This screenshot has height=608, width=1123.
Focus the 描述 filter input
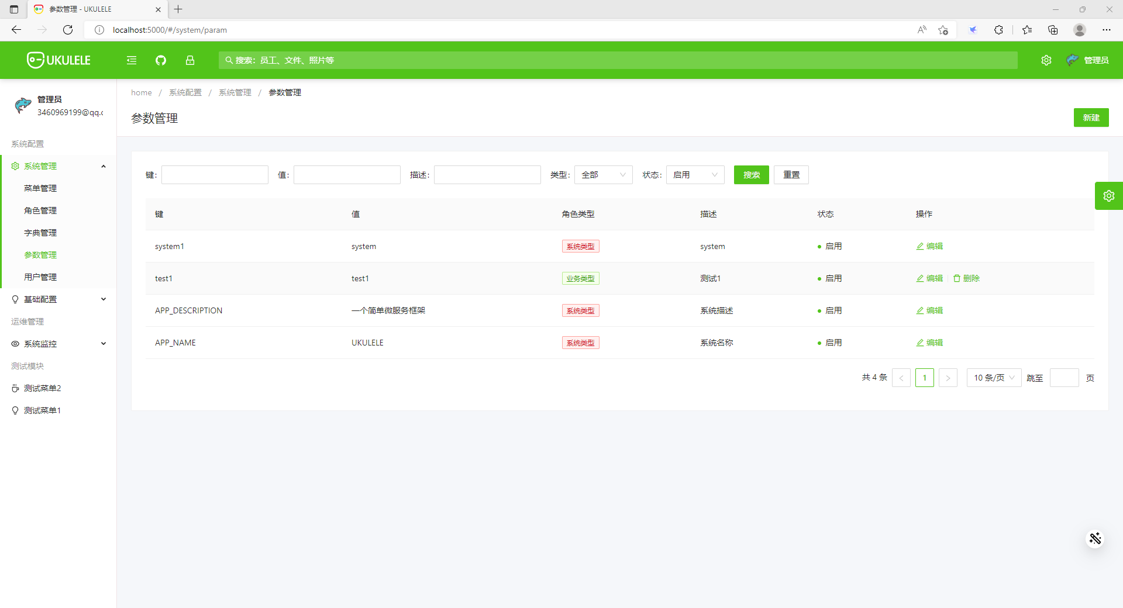pyautogui.click(x=487, y=175)
